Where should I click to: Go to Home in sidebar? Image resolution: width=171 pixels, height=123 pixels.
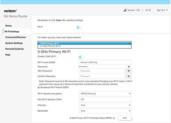(x=9, y=26)
